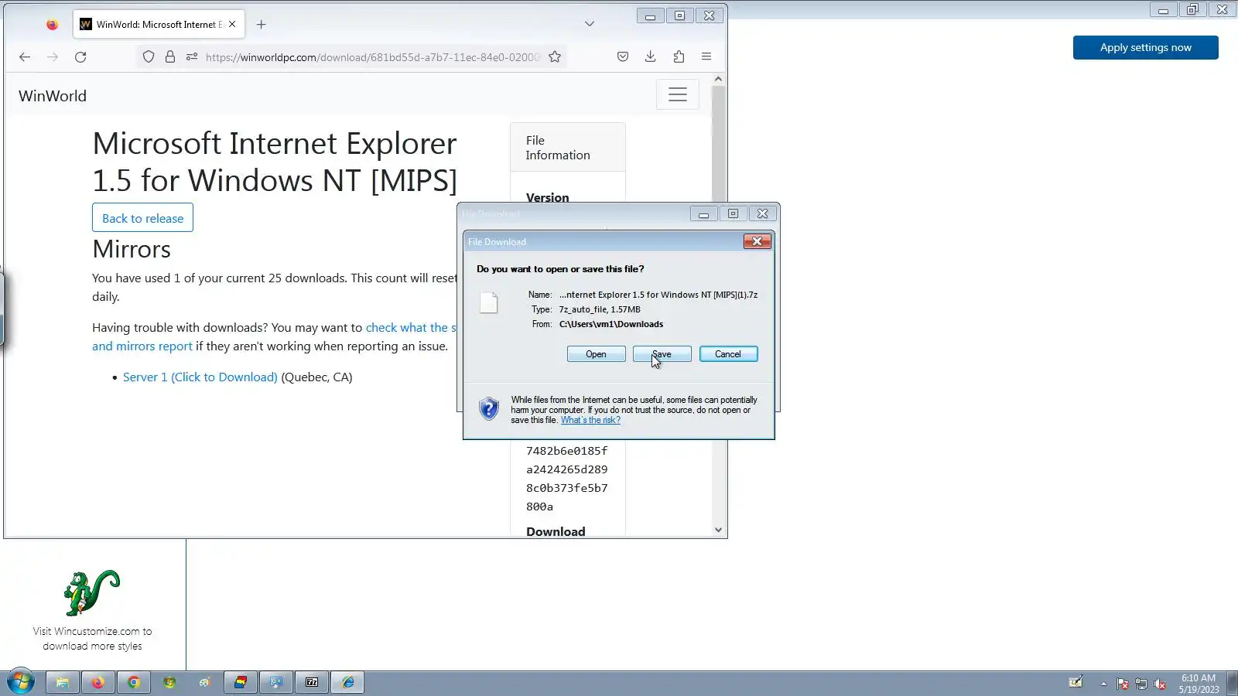
Task: Click Save in File Download dialog
Action: coord(662,354)
